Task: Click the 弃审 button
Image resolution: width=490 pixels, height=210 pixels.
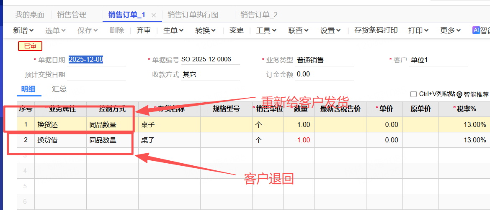Action: coord(144,30)
